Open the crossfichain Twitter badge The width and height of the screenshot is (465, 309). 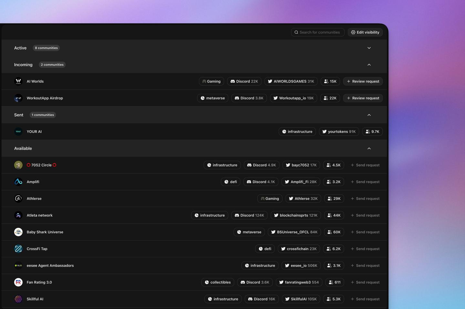pyautogui.click(x=299, y=249)
